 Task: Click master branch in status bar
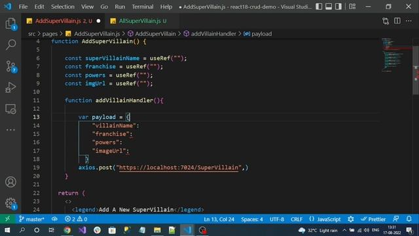click(x=31, y=219)
